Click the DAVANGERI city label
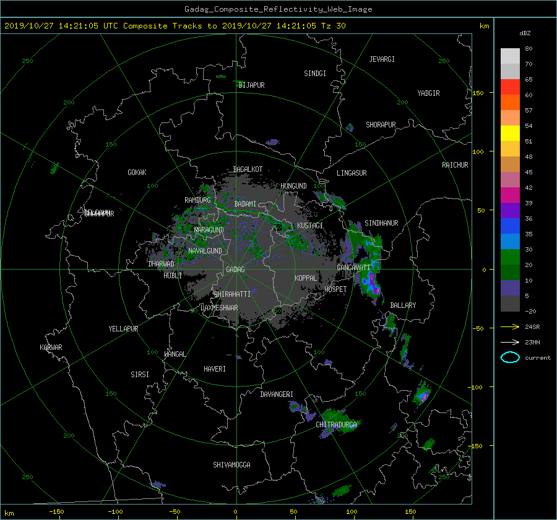The image size is (557, 520). 277,394
